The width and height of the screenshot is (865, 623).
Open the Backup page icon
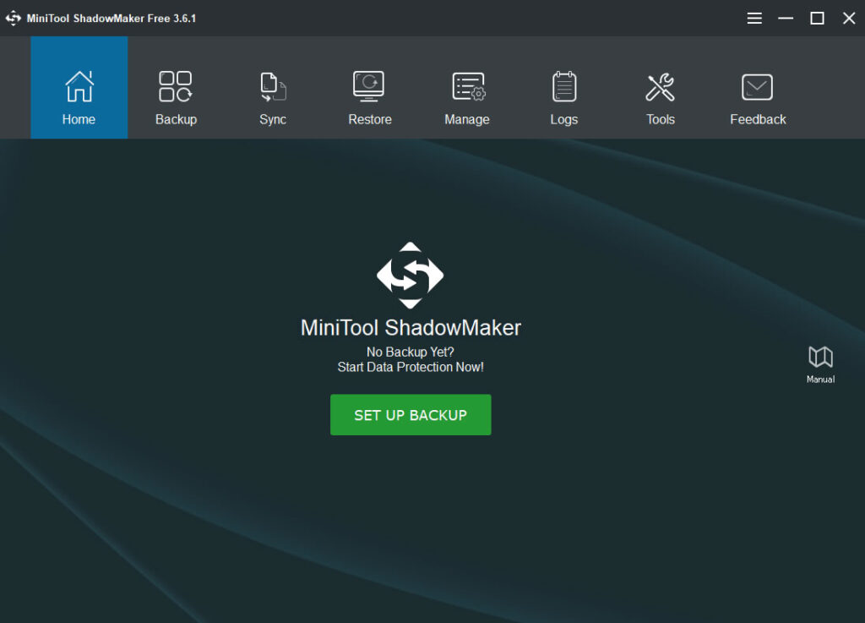point(176,86)
